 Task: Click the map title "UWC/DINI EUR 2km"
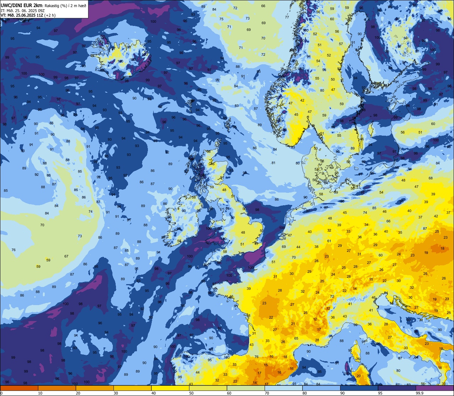21,5
